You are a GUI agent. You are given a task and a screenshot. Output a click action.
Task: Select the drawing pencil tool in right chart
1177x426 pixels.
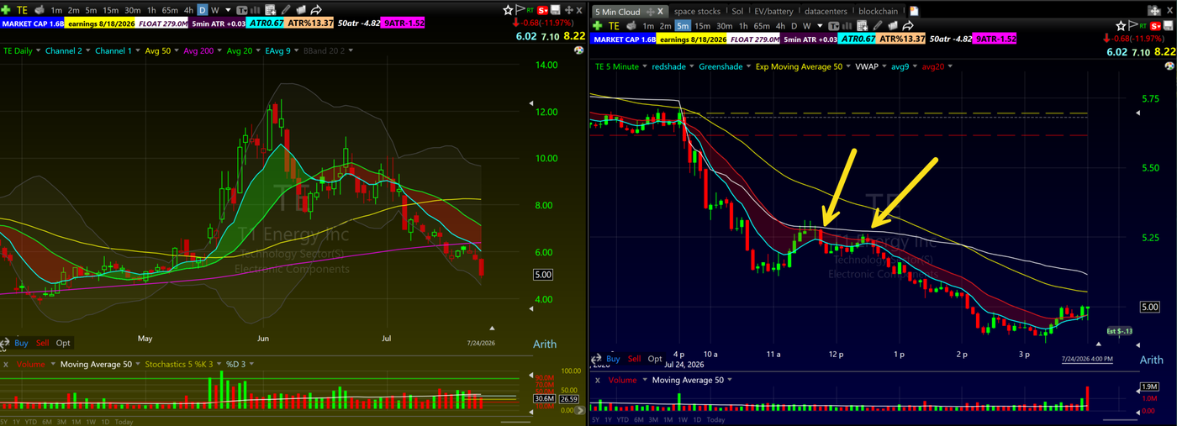(877, 26)
